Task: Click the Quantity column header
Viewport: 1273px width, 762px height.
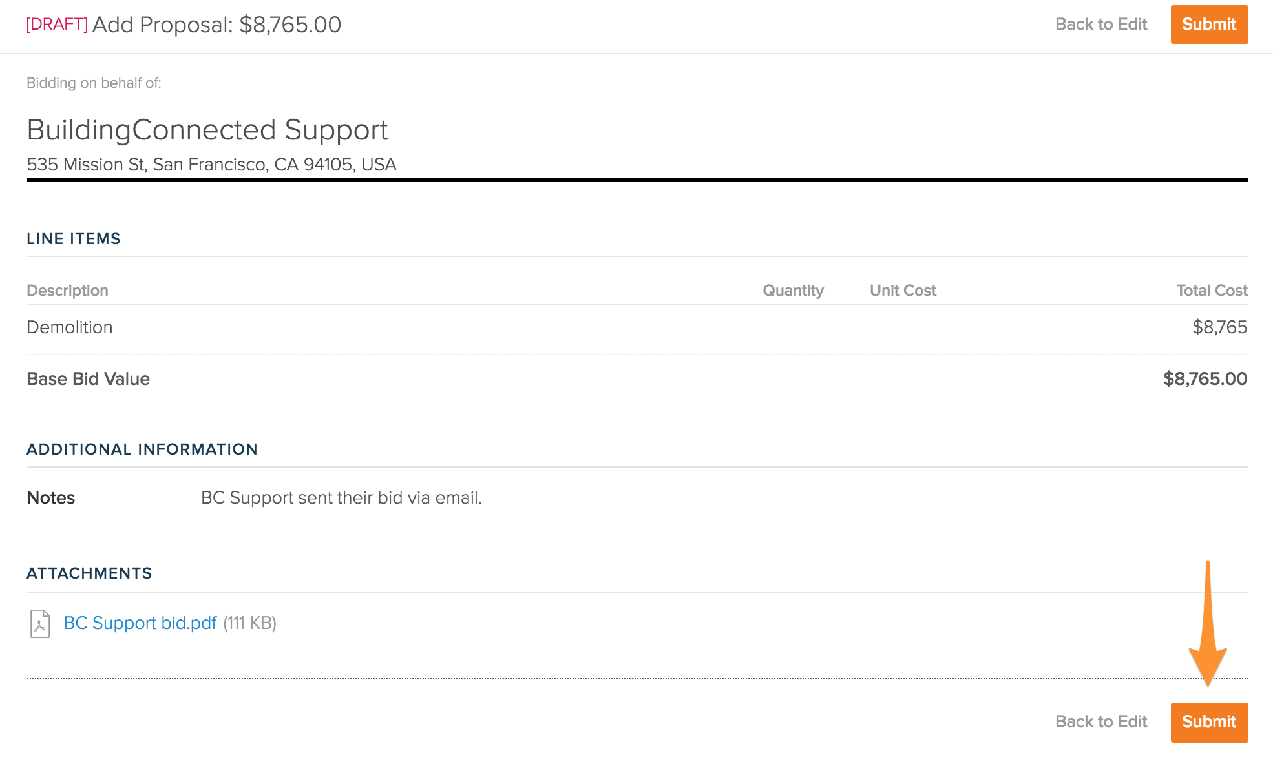Action: (793, 291)
